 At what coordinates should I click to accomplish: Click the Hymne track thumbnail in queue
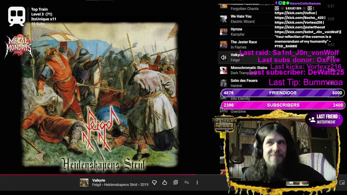[x=224, y=32]
